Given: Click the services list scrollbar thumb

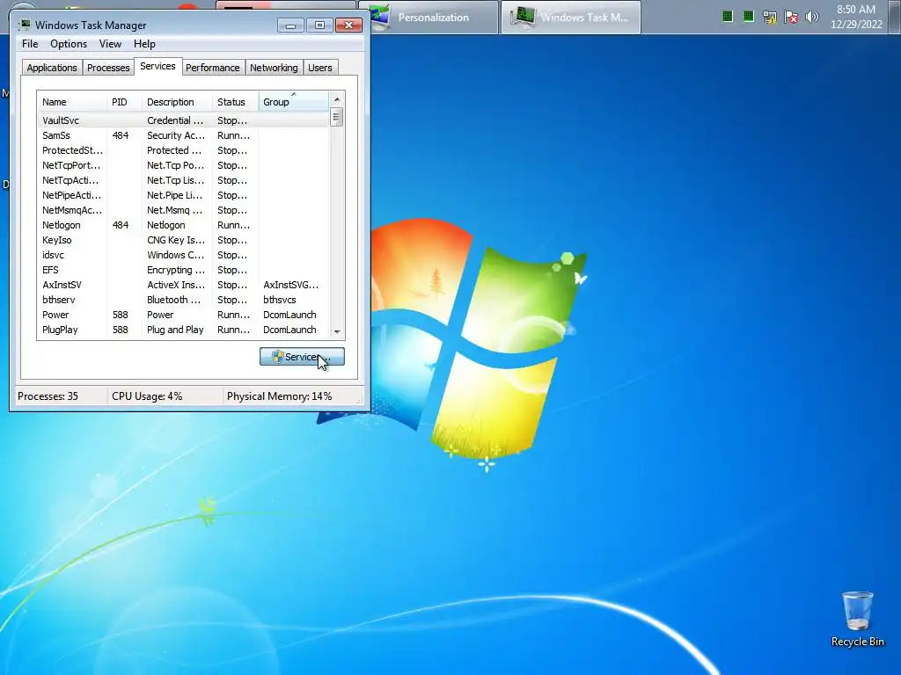Looking at the screenshot, I should pos(337,117).
